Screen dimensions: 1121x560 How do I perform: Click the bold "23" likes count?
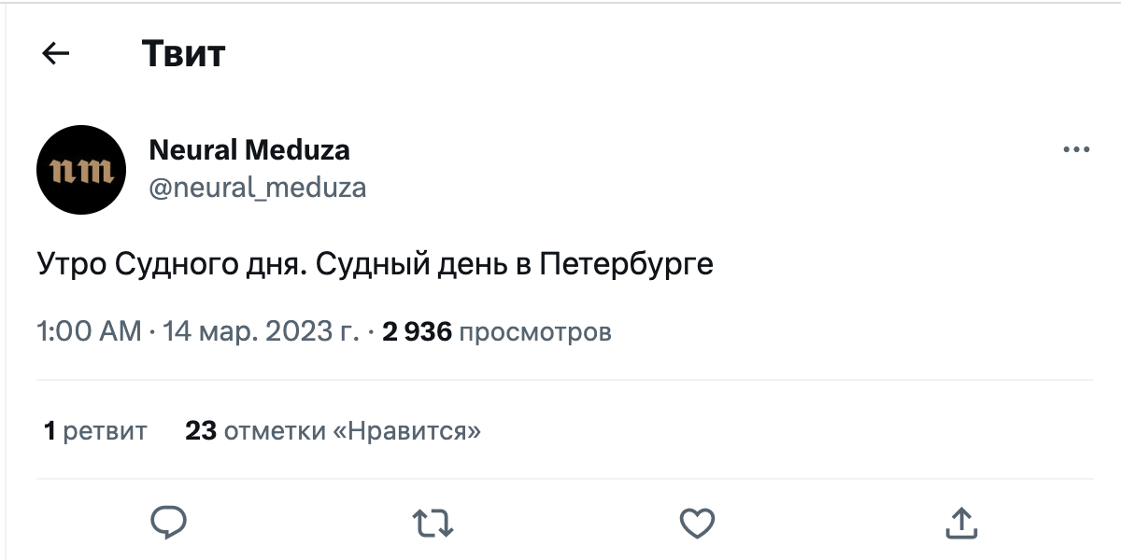click(x=201, y=430)
